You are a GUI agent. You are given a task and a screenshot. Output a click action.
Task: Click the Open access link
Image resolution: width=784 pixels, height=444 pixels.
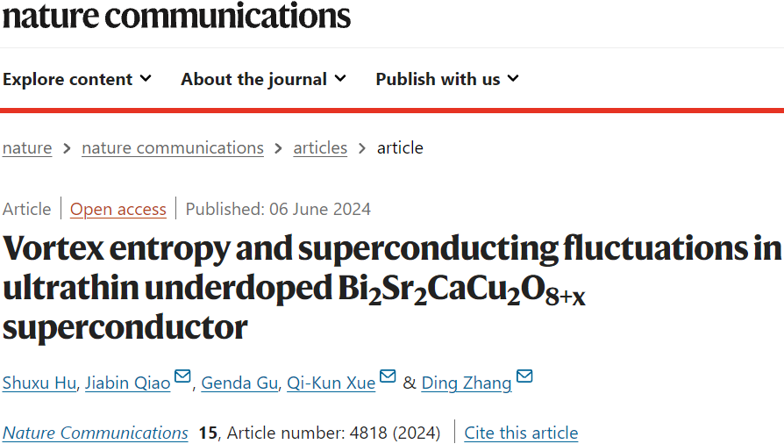[118, 209]
